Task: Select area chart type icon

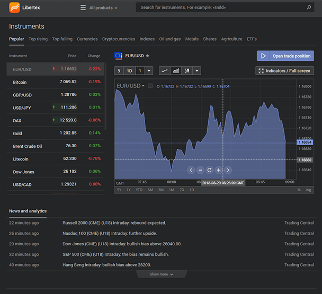Action: (x=176, y=71)
